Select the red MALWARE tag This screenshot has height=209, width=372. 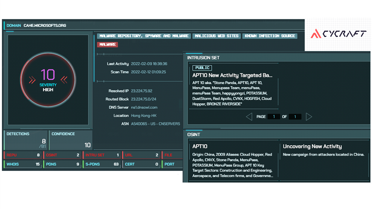(108, 44)
